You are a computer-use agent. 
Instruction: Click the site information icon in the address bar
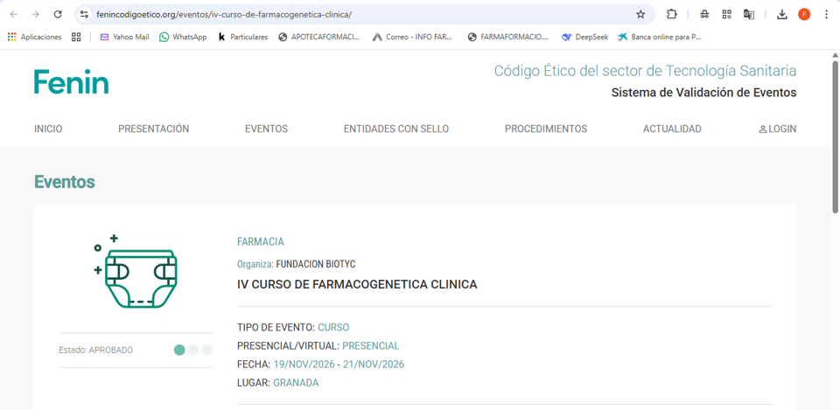click(84, 14)
